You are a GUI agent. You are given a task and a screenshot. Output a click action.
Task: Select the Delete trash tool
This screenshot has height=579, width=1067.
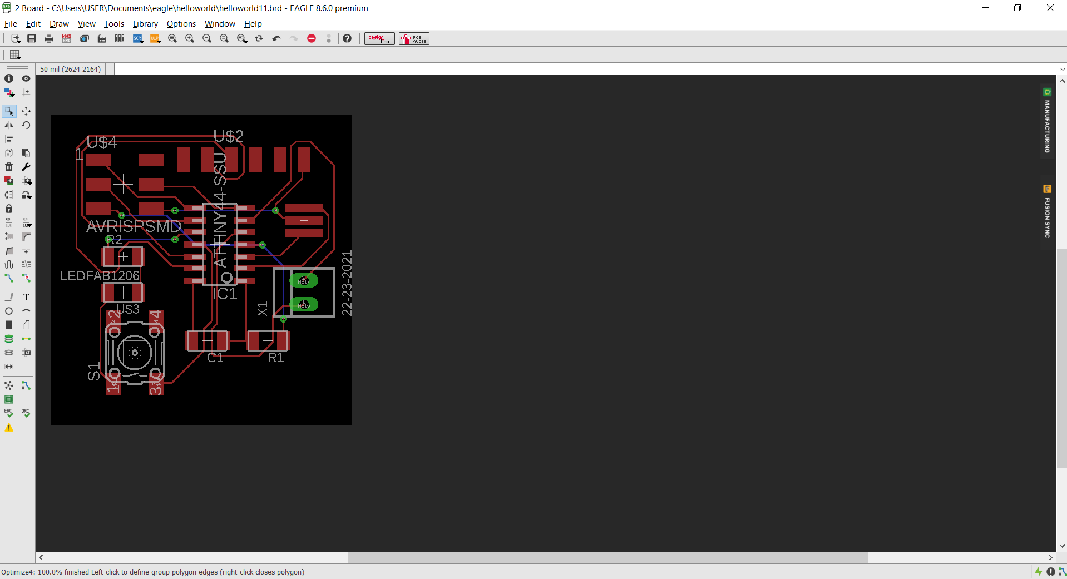coord(9,167)
